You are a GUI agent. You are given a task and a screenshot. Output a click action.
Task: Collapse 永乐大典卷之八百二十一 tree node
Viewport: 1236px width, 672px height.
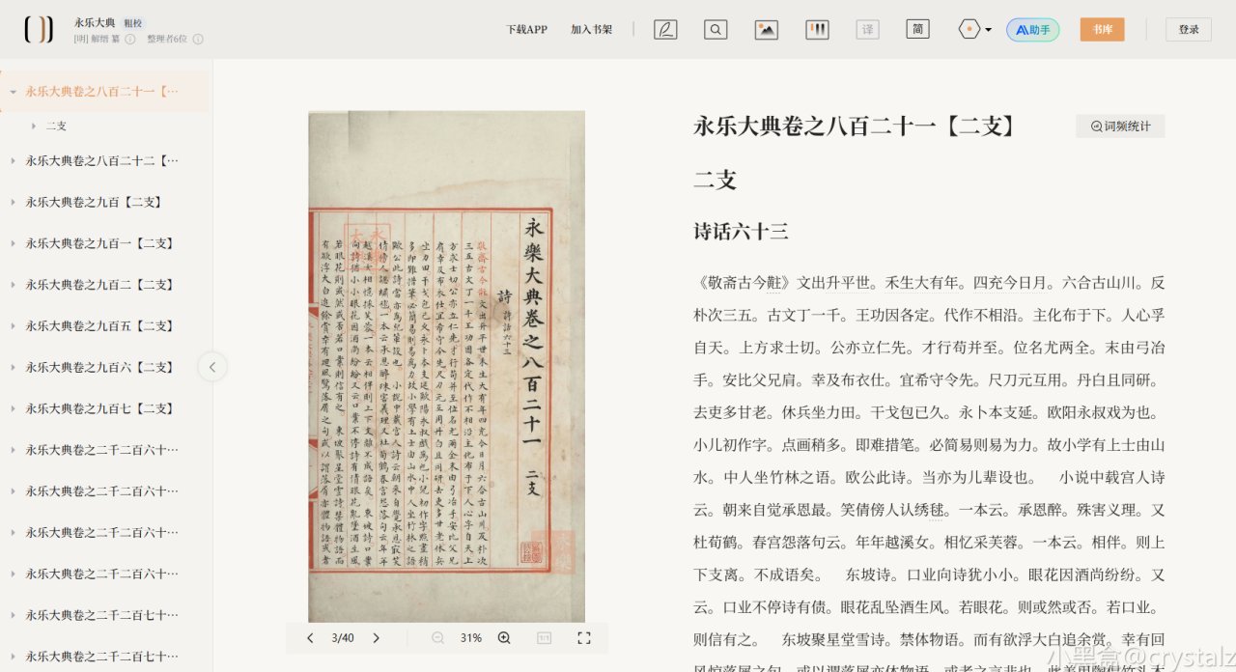point(13,92)
